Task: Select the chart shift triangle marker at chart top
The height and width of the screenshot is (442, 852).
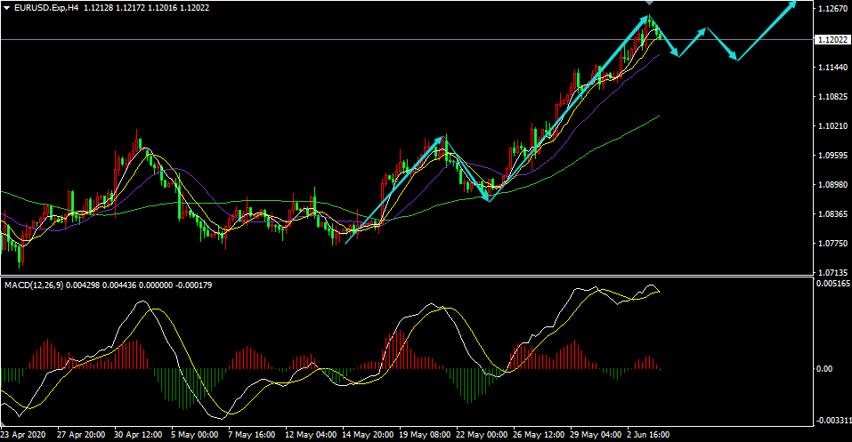Action: (649, 3)
